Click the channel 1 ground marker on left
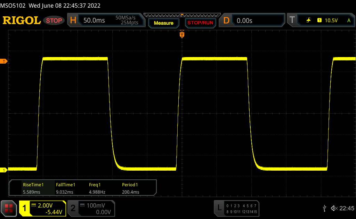Screen dimensions: 356x219 coord(4,170)
